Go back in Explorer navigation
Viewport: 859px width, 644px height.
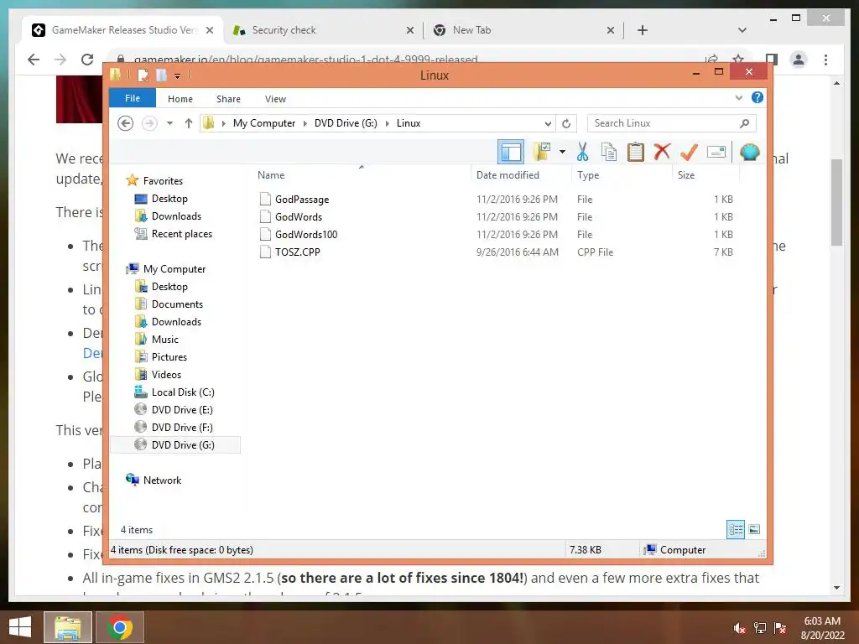[126, 123]
